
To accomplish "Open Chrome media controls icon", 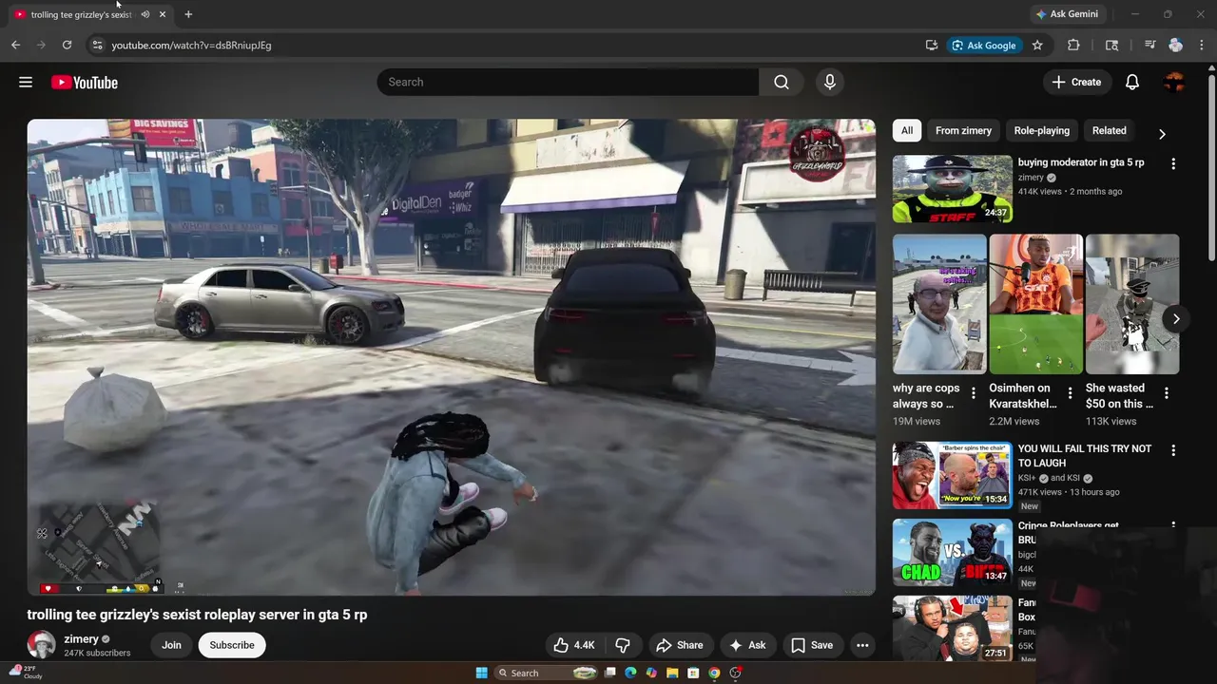I will coord(1149,45).
